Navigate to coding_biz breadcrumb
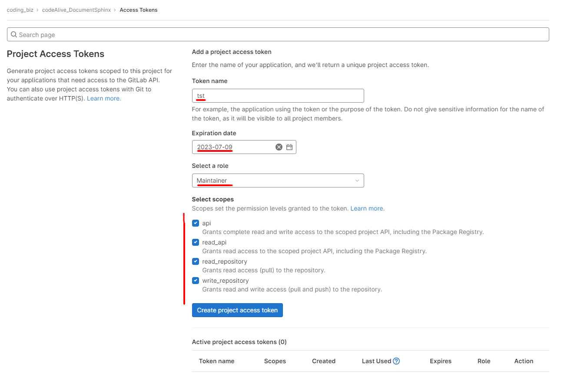Viewport: 561px width, 378px height. coord(20,10)
